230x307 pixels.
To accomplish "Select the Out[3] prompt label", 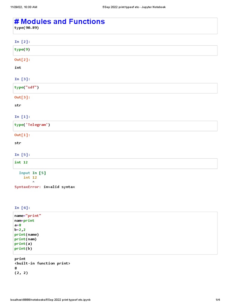I will pyautogui.click(x=22, y=97).
